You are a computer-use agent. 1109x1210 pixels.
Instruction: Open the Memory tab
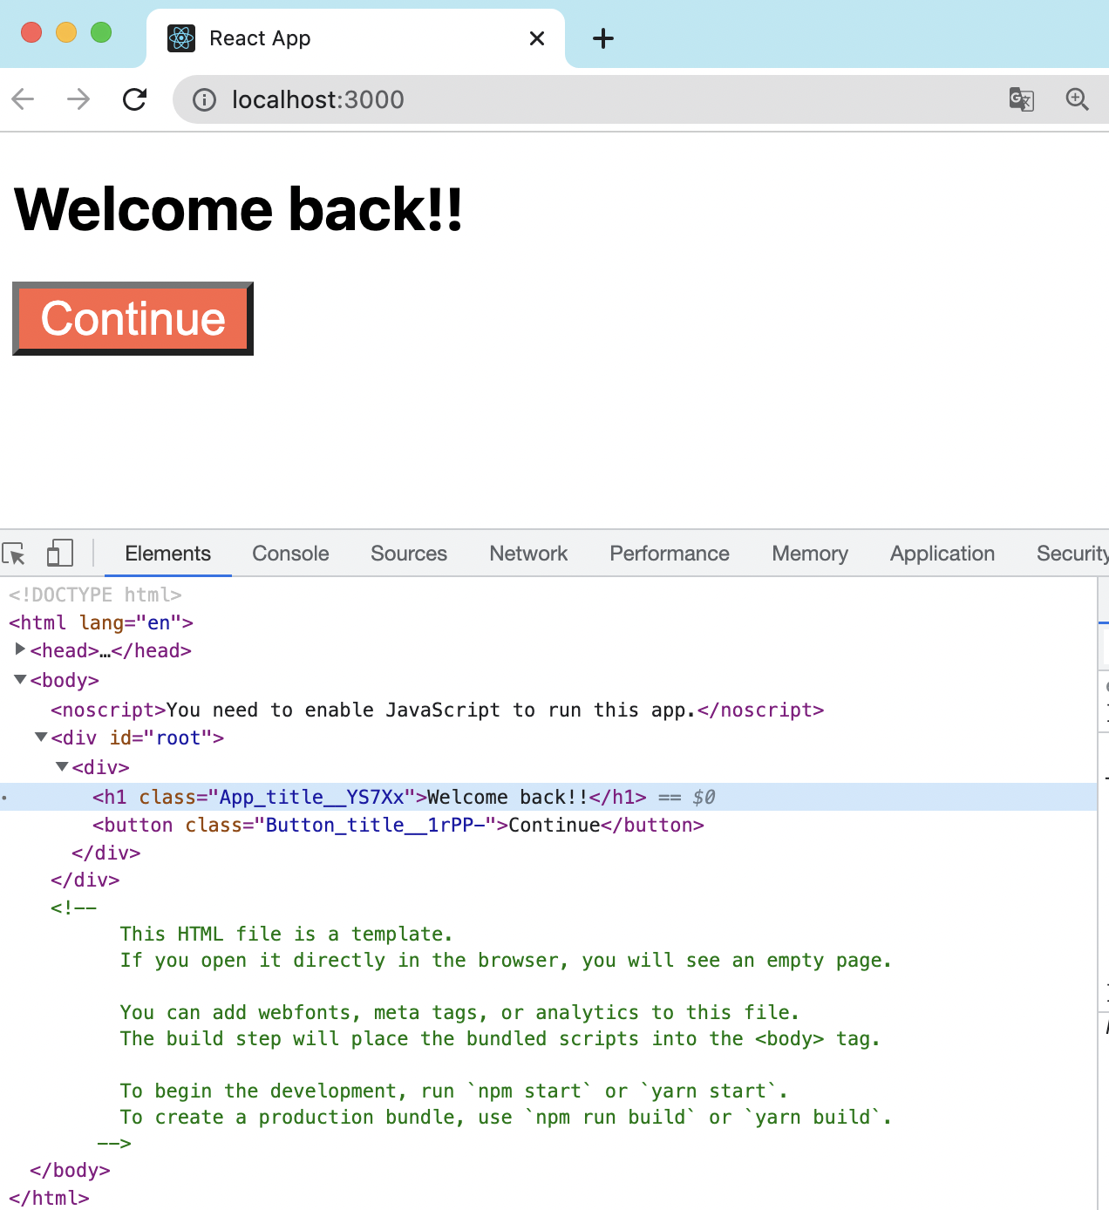[810, 554]
